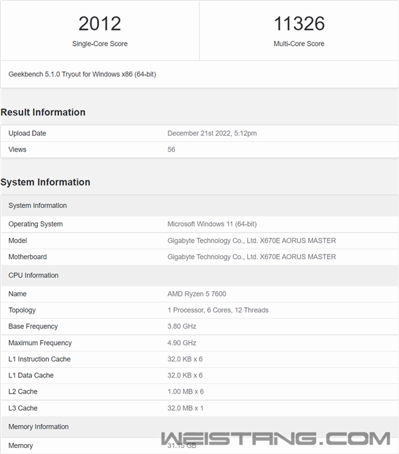The height and width of the screenshot is (454, 399).
Task: Click the 'AMD Ryzen 5 7600' value
Action: pyautogui.click(x=197, y=294)
